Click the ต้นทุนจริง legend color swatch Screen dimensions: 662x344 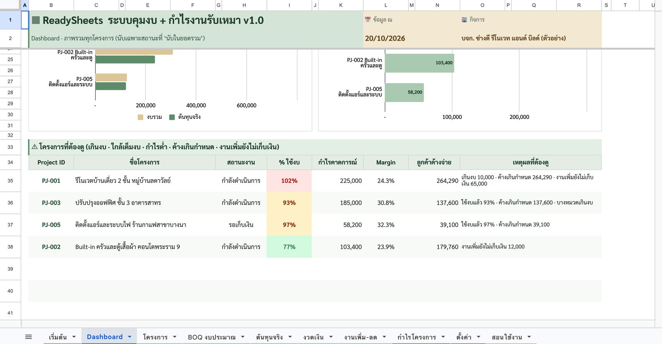pyautogui.click(x=172, y=117)
